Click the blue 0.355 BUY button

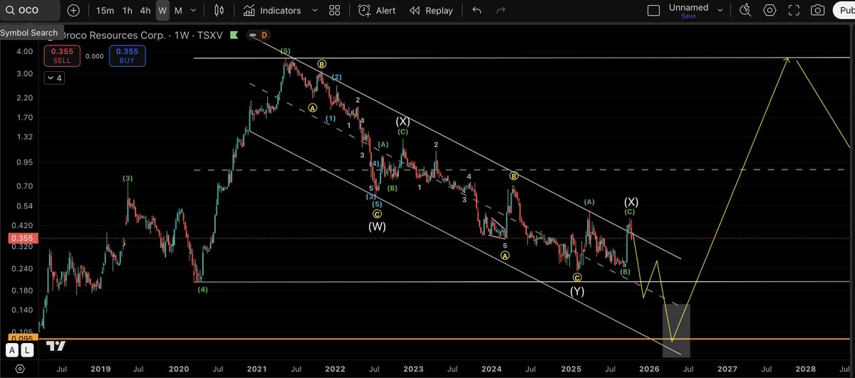127,56
